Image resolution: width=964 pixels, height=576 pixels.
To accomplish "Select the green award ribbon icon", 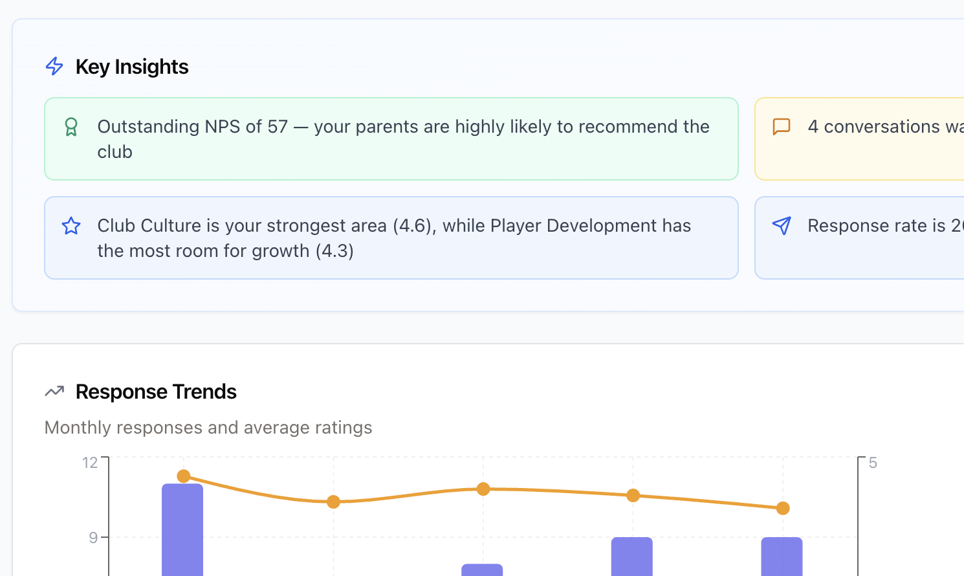I will [71, 127].
